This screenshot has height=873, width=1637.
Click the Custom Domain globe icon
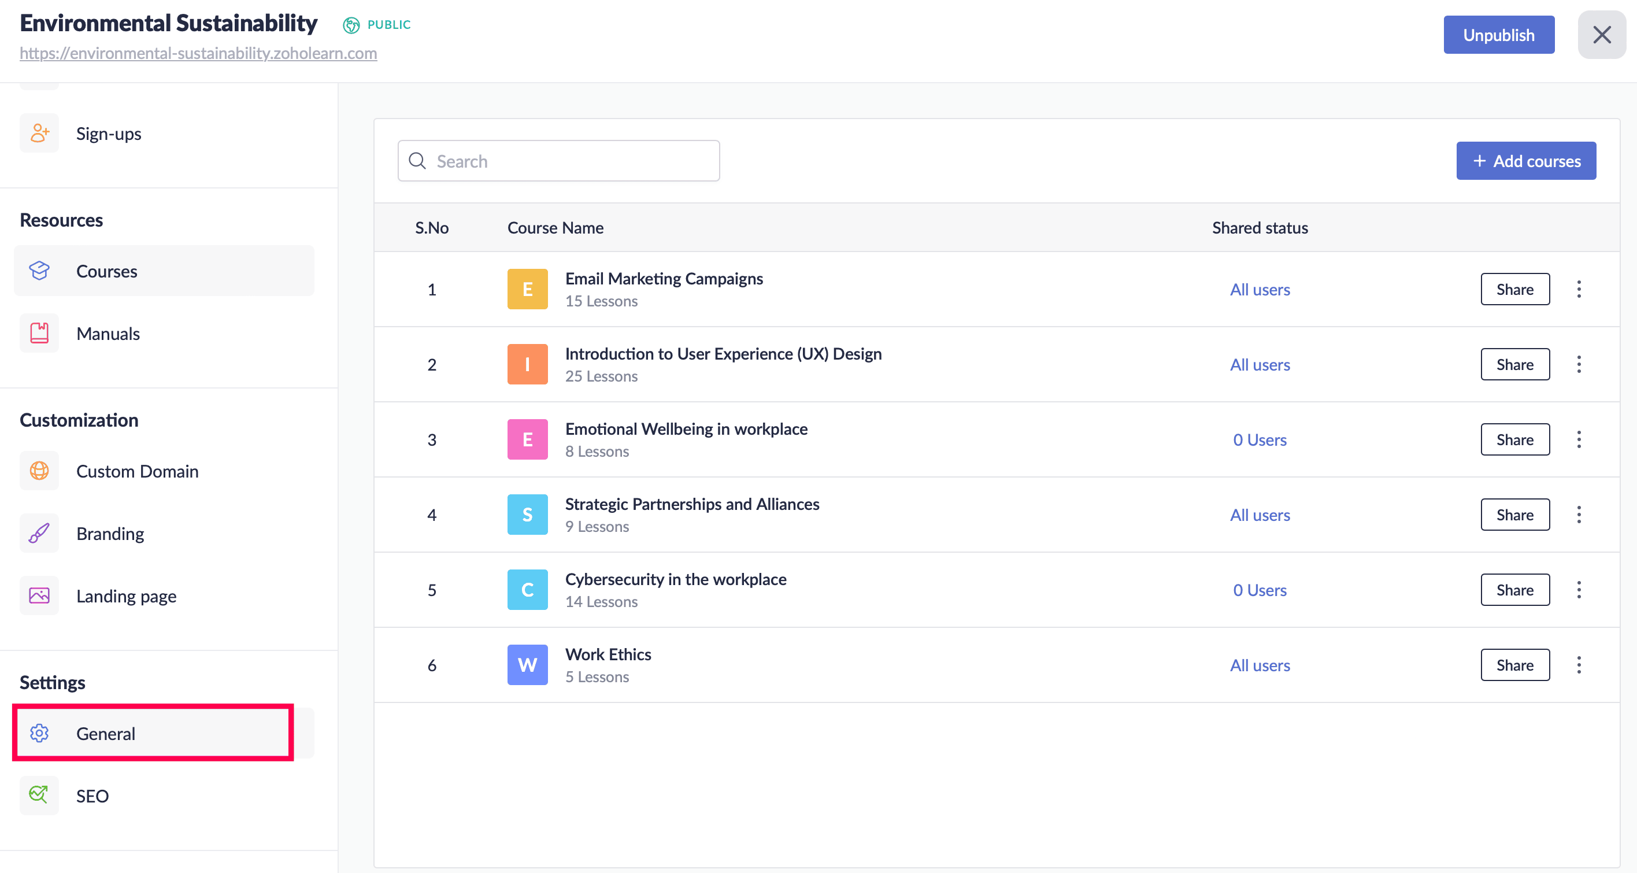[x=39, y=471]
